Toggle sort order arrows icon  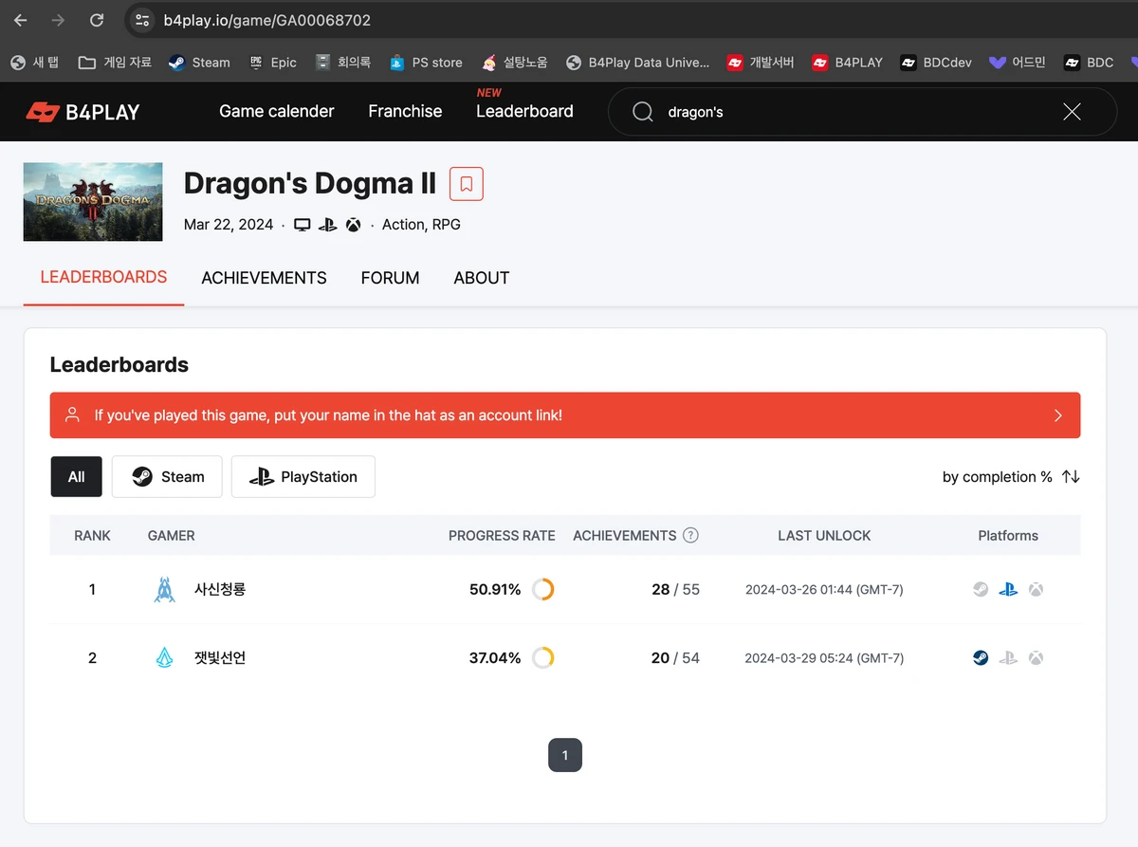(x=1071, y=477)
